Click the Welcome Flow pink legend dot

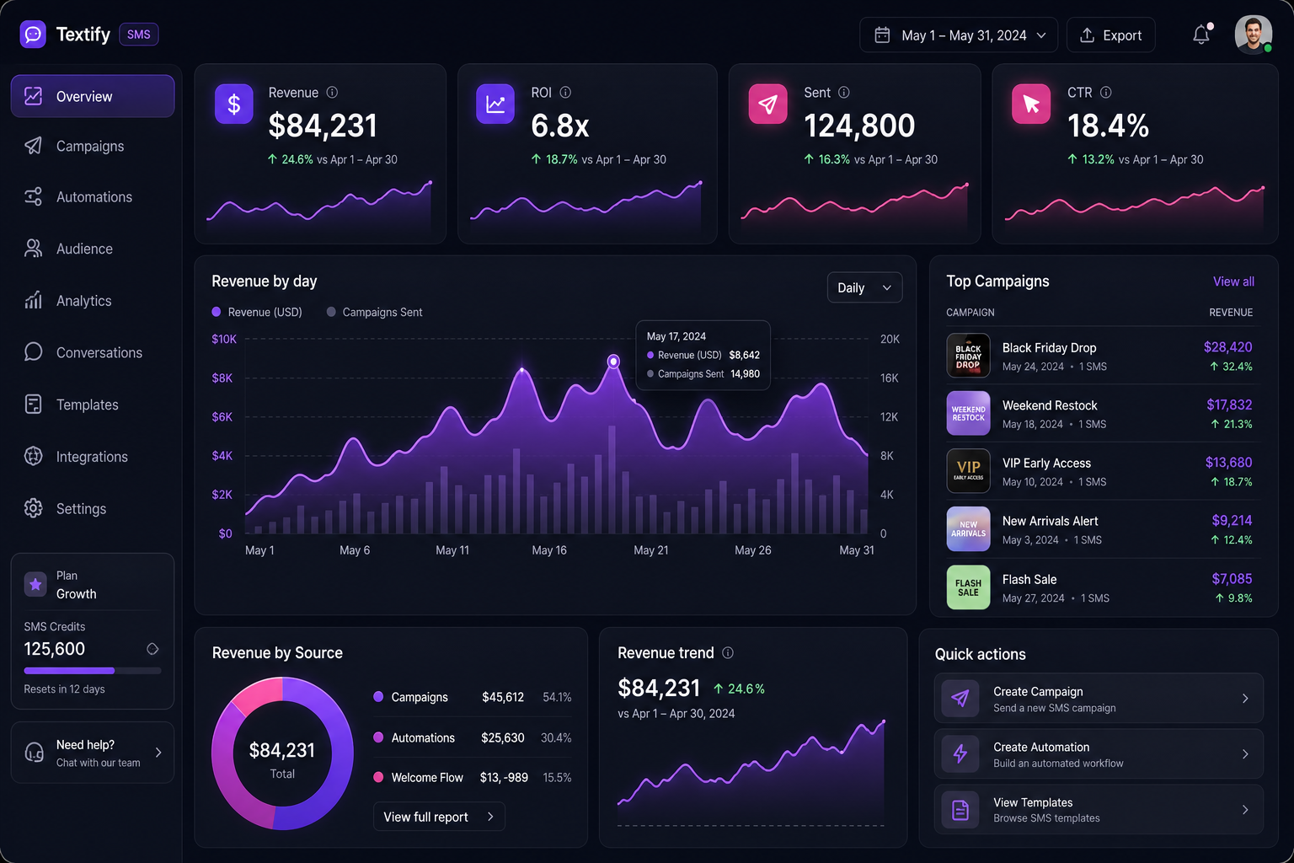pos(378,777)
